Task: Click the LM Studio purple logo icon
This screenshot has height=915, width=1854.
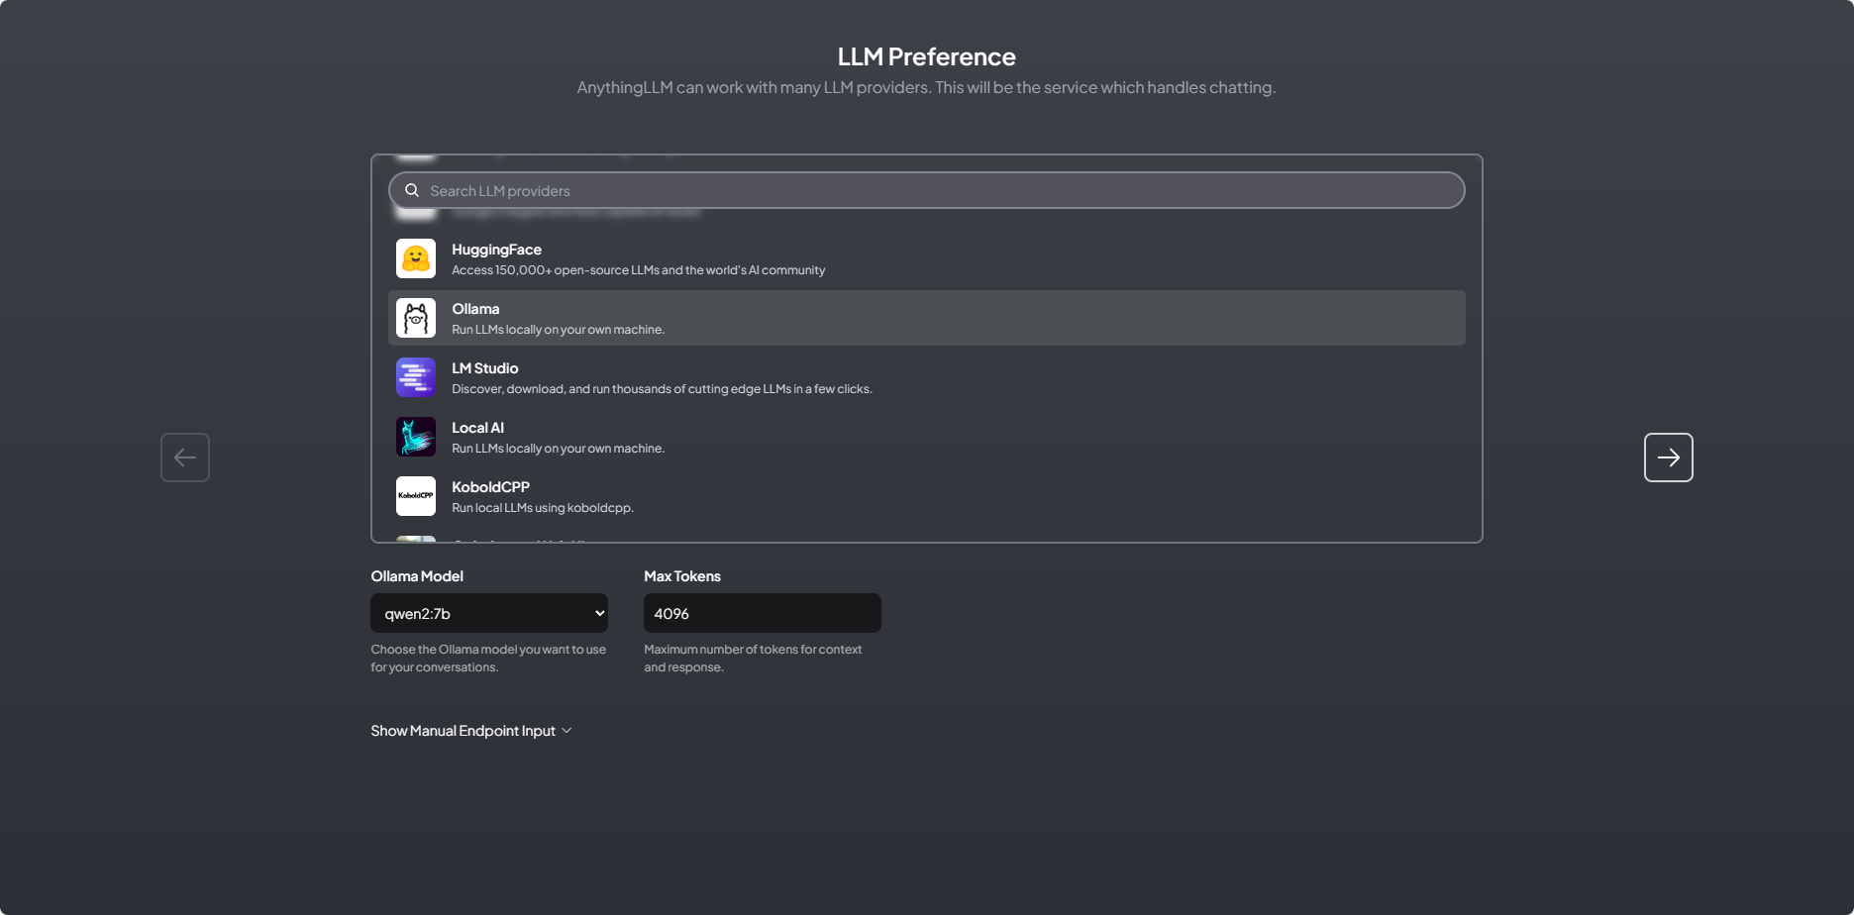Action: coord(416,377)
